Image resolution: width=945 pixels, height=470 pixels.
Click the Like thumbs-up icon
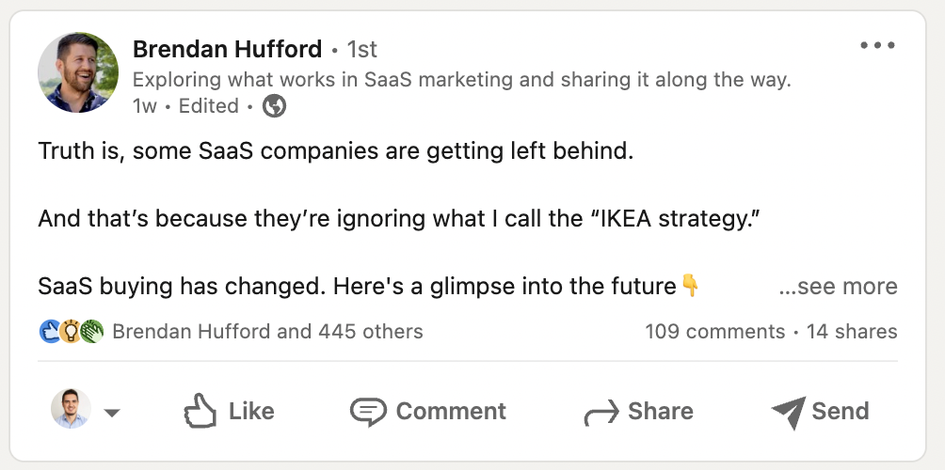[199, 412]
